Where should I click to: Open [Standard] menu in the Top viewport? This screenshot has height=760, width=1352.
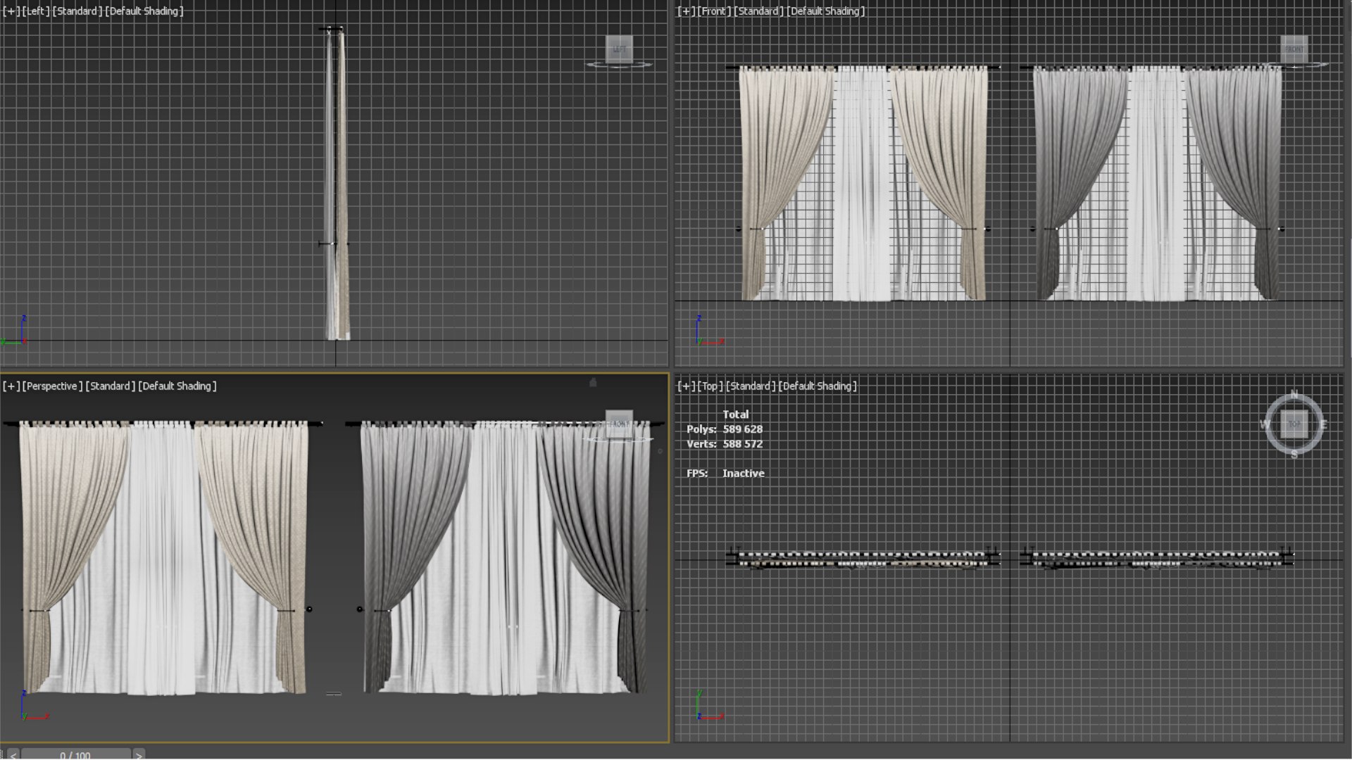point(751,386)
